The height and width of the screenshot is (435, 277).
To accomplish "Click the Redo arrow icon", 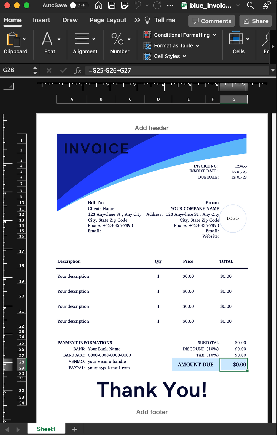I will pos(157,5).
